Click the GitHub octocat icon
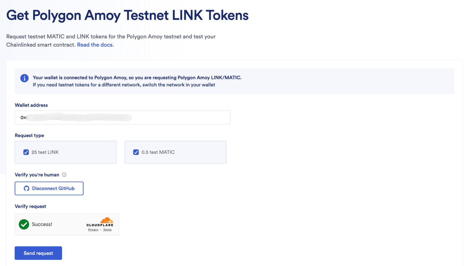The width and height of the screenshot is (474, 266). coord(26,188)
